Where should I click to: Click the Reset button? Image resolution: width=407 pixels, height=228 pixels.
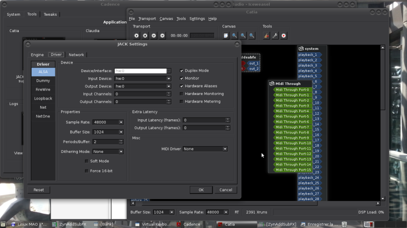pos(39,190)
